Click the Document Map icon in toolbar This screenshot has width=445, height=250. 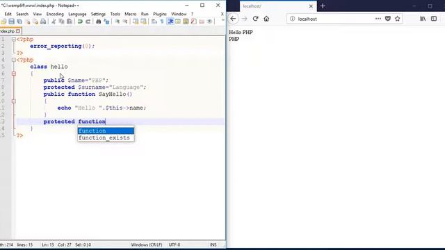pos(186,22)
